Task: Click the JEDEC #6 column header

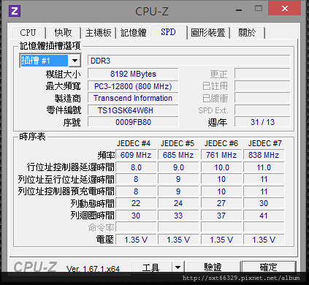Action: pyautogui.click(x=221, y=143)
